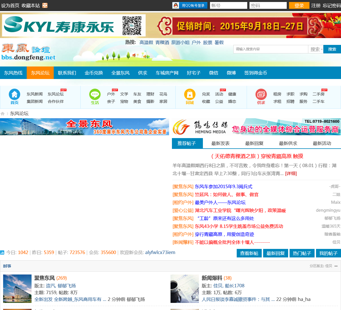The image size is (341, 310).
Task: Open the blue 首页 home circle icon
Action: point(14,95)
